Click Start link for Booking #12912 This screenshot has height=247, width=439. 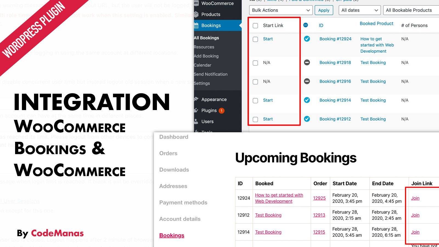[x=268, y=119]
